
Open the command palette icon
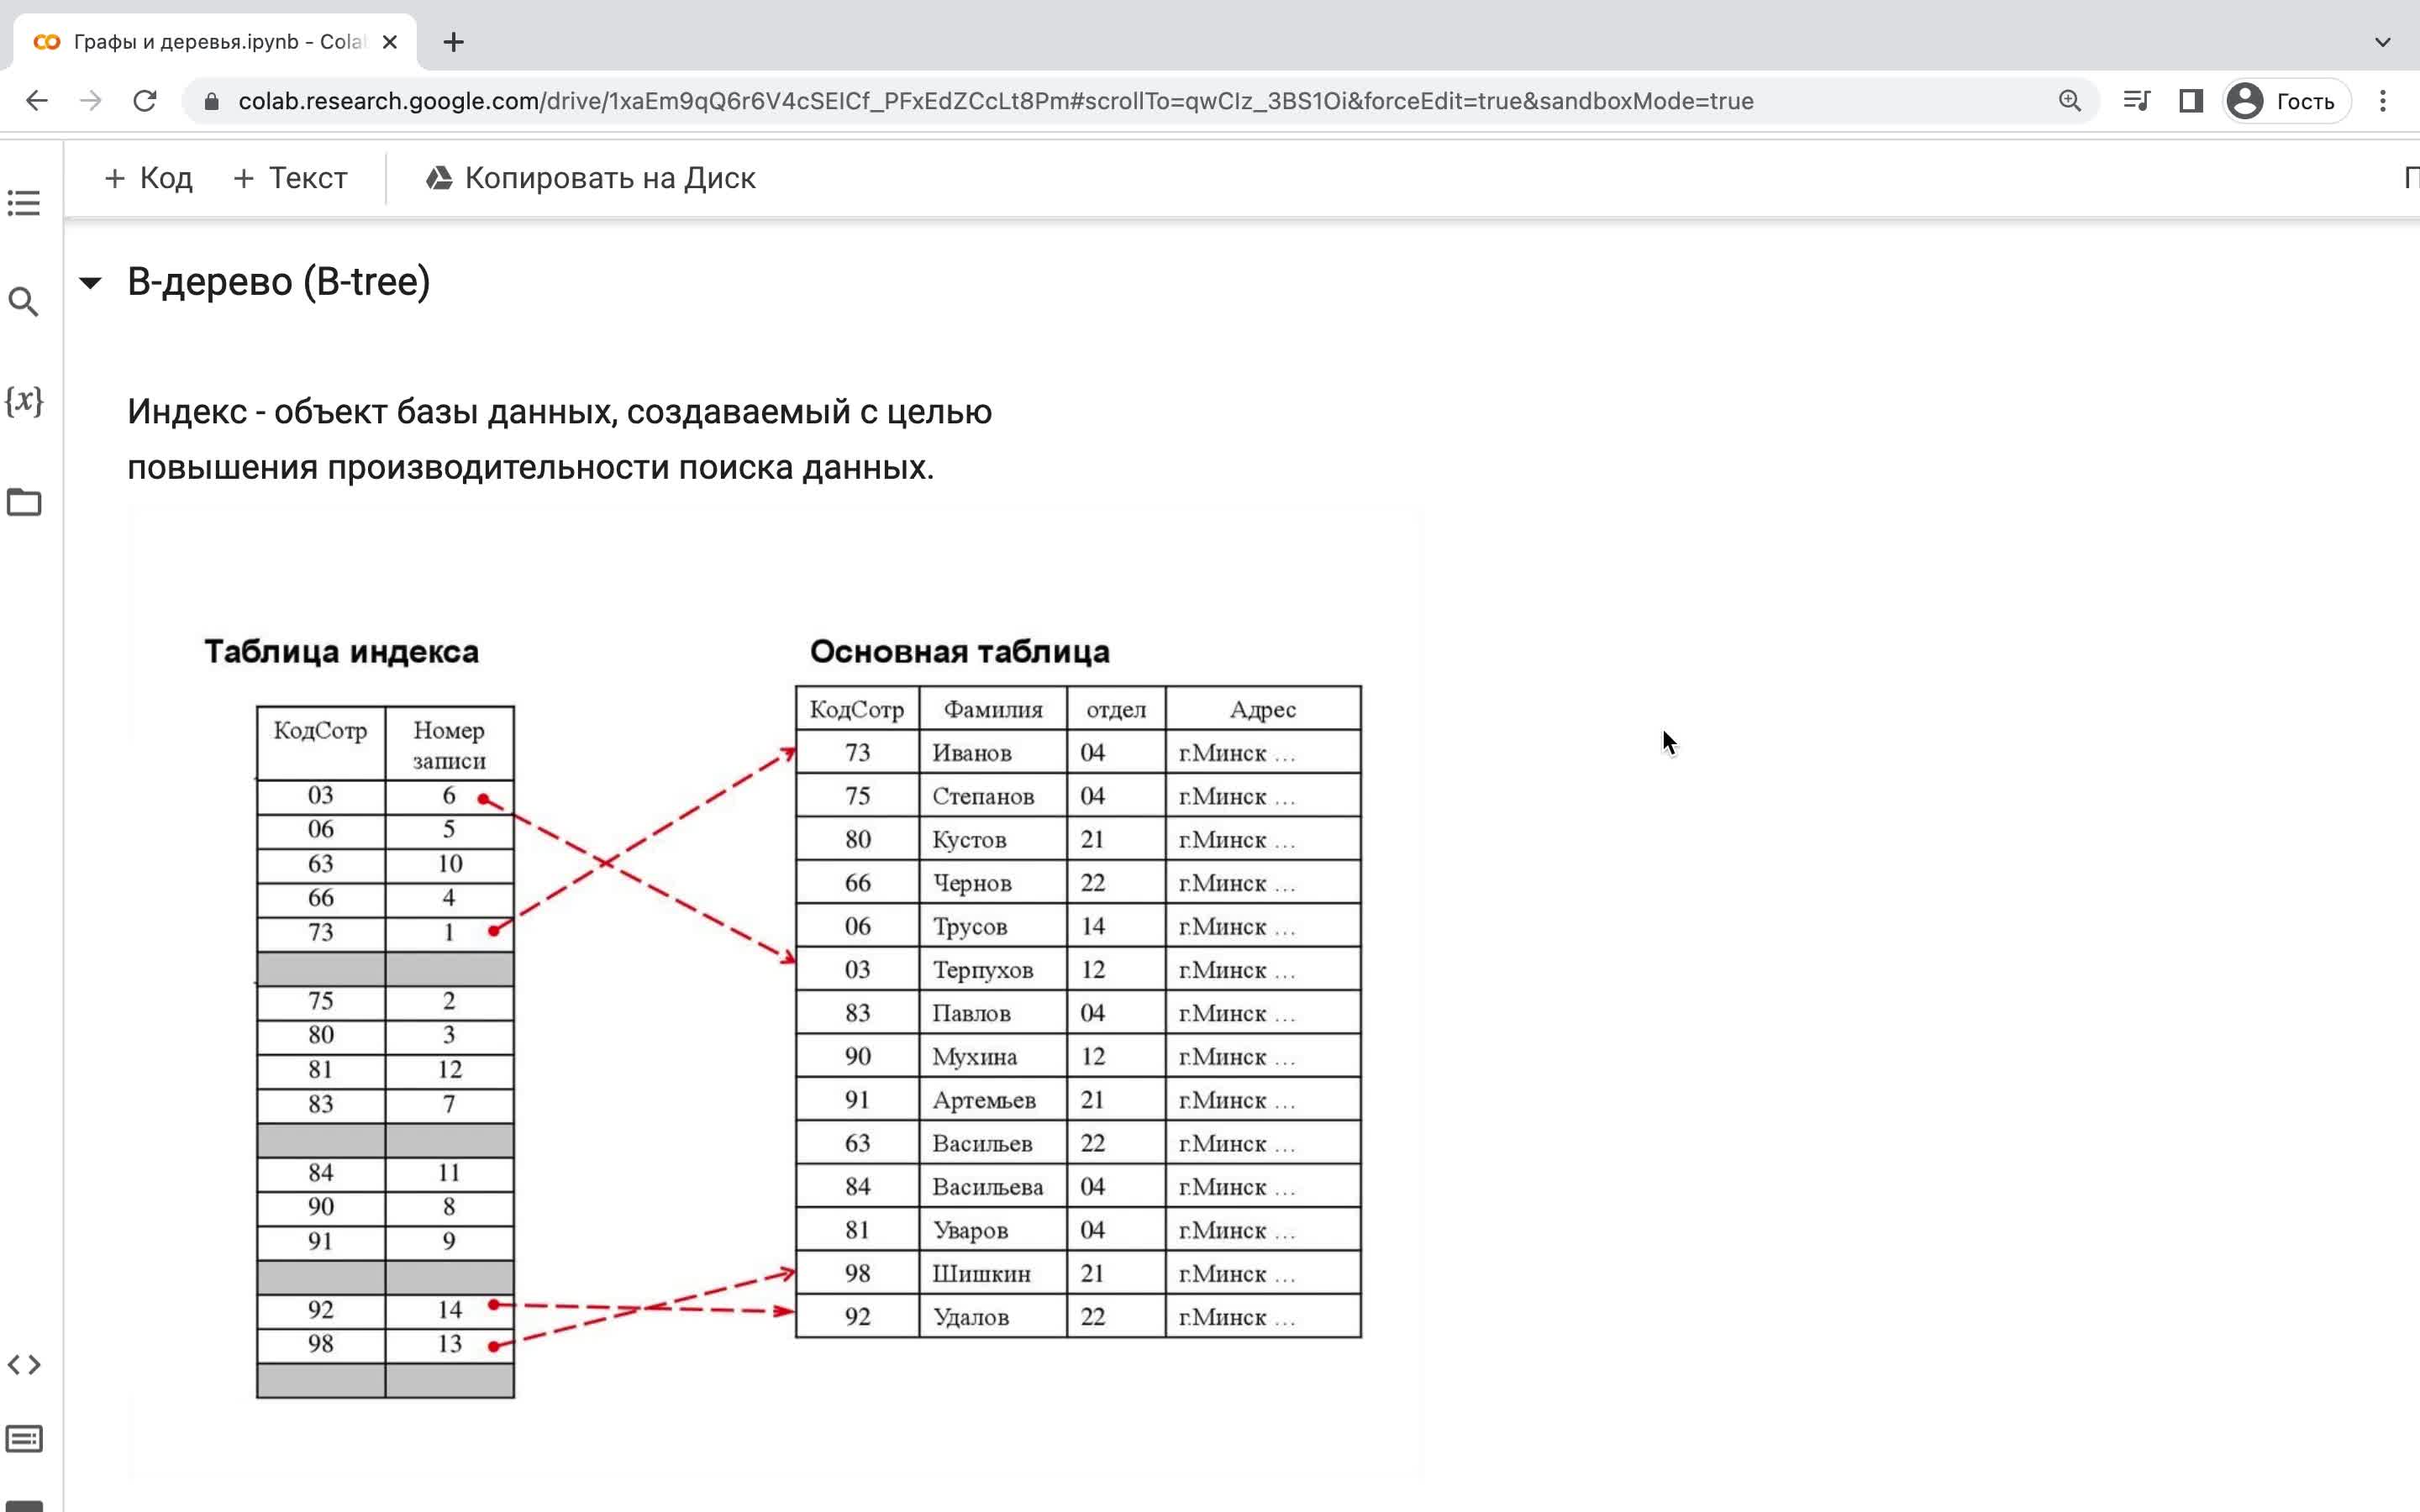(x=24, y=1439)
